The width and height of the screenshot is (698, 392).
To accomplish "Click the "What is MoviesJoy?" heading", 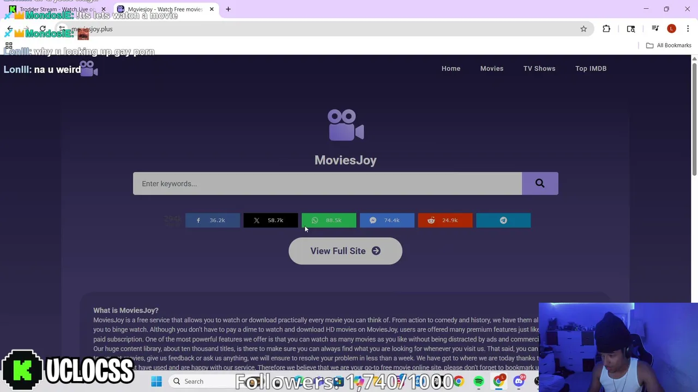I will (x=126, y=310).
